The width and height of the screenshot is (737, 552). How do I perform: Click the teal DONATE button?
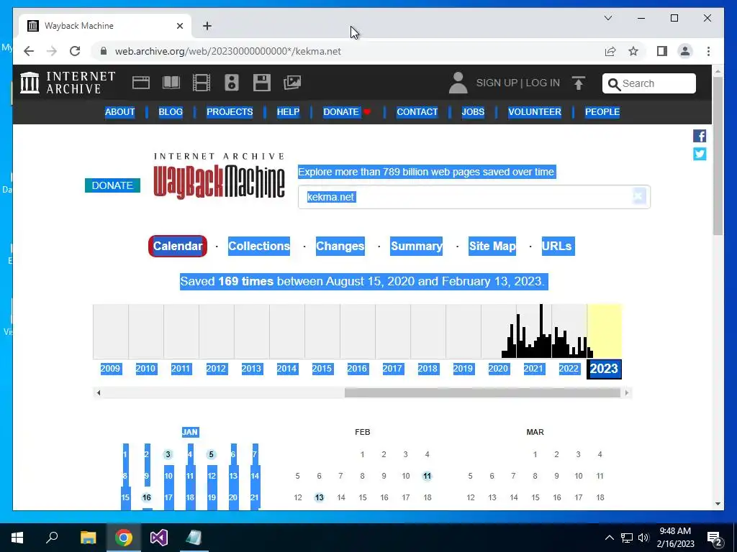click(112, 185)
